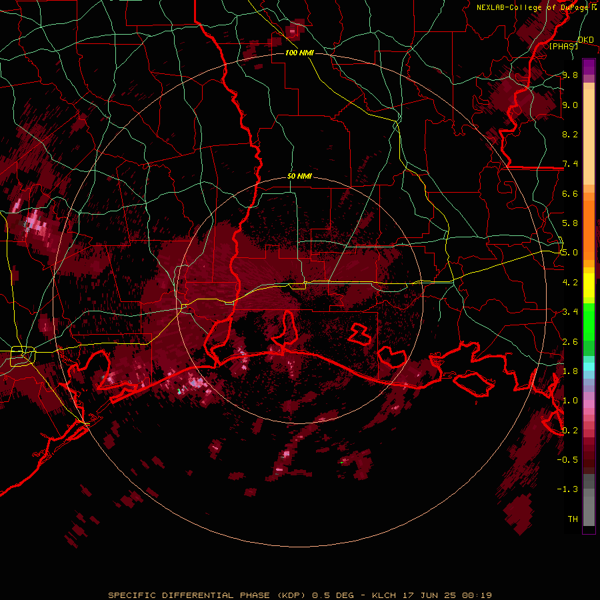Click the yellow segment of the color bar
This screenshot has width=600, height=600.
pyautogui.click(x=589, y=285)
